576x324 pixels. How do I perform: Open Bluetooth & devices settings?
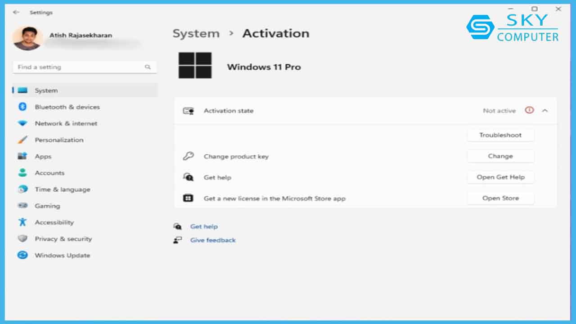coord(85,107)
